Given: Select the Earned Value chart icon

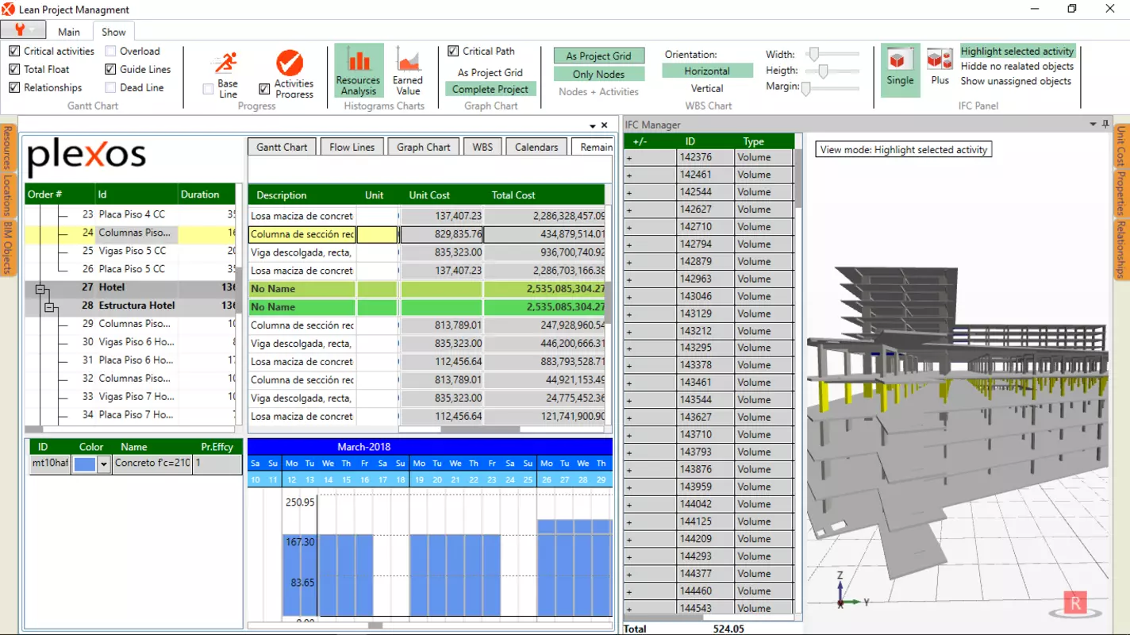Looking at the screenshot, I should [408, 60].
